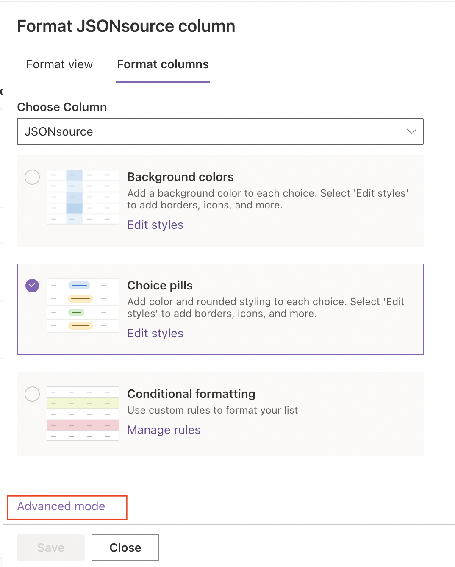Select the Choice pills radio option
Image resolution: width=455 pixels, height=567 pixels.
click(x=32, y=286)
